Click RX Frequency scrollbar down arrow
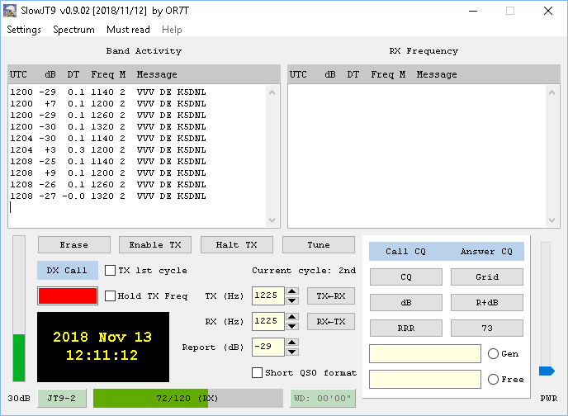This screenshot has width=568, height=416. (551, 220)
